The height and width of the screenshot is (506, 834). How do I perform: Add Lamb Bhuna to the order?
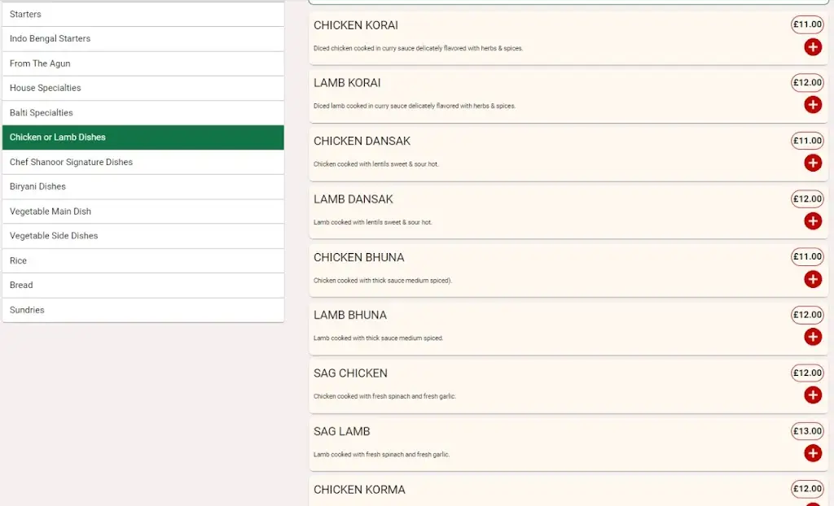coord(812,337)
